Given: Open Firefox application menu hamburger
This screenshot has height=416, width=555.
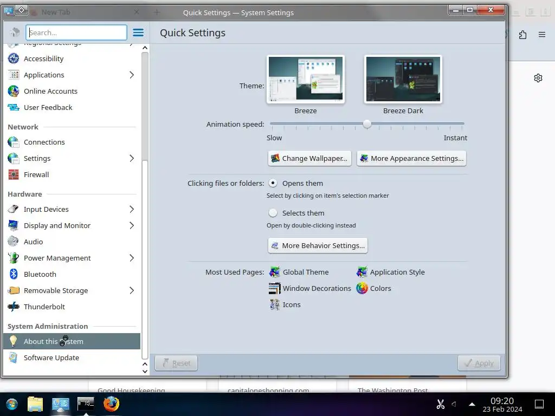Looking at the screenshot, I should click(x=542, y=35).
